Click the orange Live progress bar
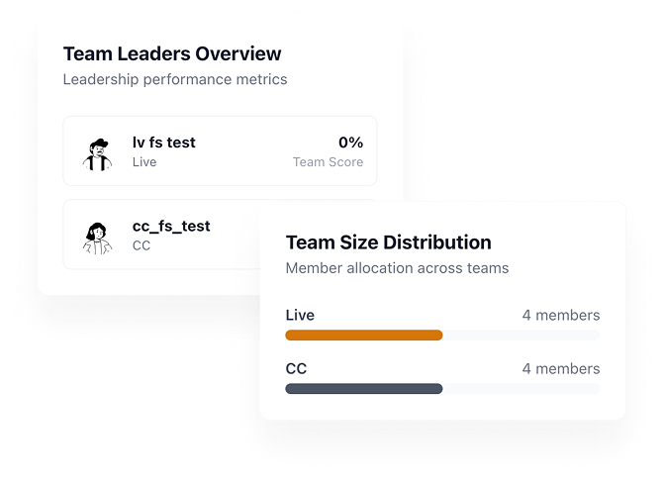Screen dimensions: 664x483 [363, 336]
